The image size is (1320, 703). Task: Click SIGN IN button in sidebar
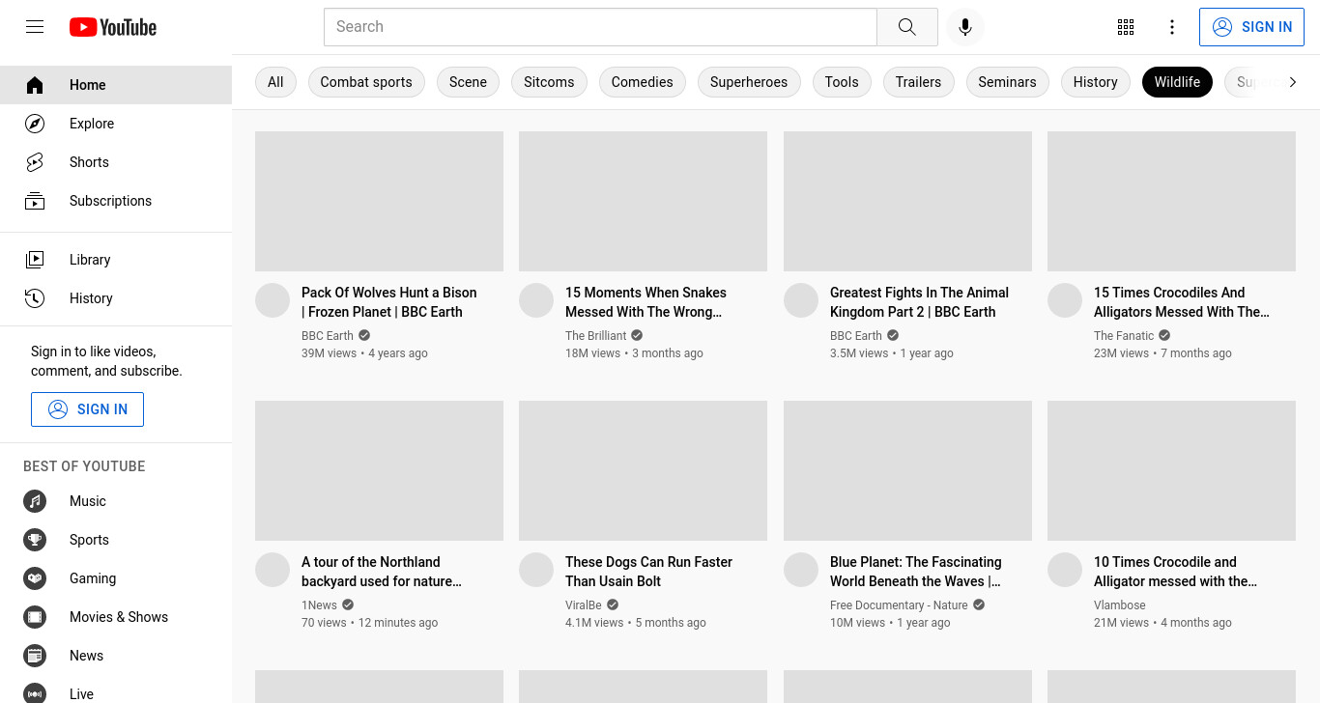87,409
